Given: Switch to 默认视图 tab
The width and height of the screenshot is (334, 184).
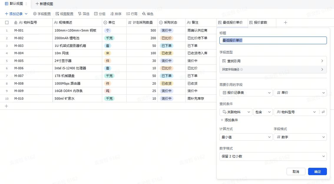Looking at the screenshot, I should [x=14, y=4].
